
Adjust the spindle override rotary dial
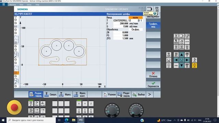click(112, 110)
